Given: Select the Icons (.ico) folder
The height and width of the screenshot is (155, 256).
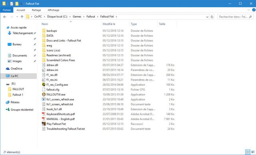Looking at the screenshot, I should click(53, 51).
